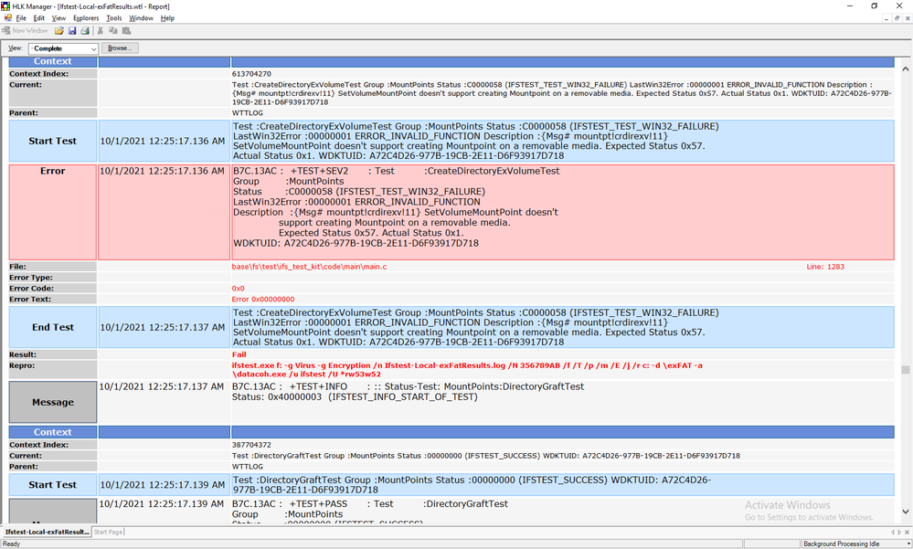Expand the View Complete dropdown
The width and height of the screenshot is (913, 549).
point(93,49)
